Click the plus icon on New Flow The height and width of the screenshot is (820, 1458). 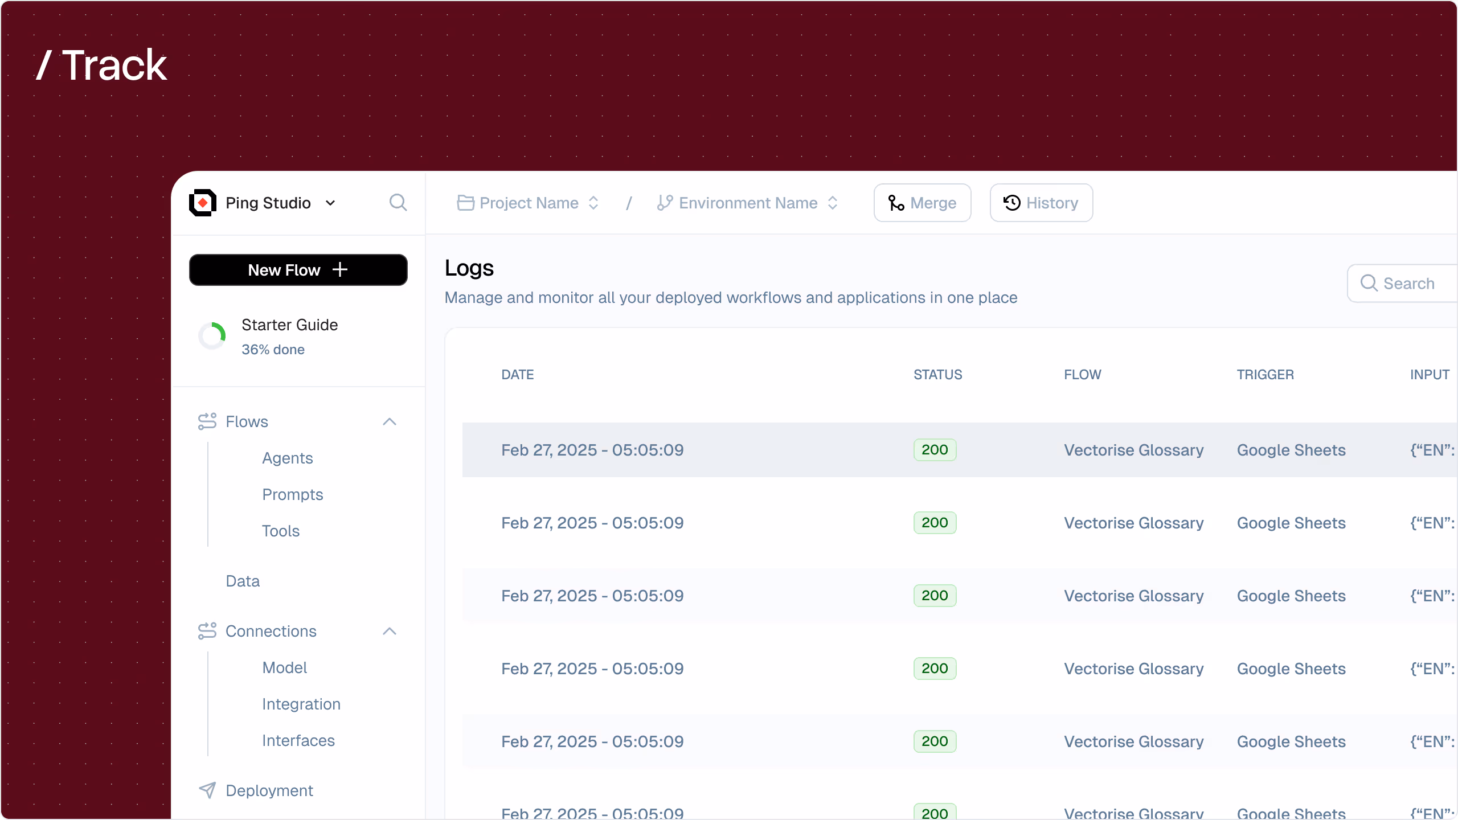340,270
